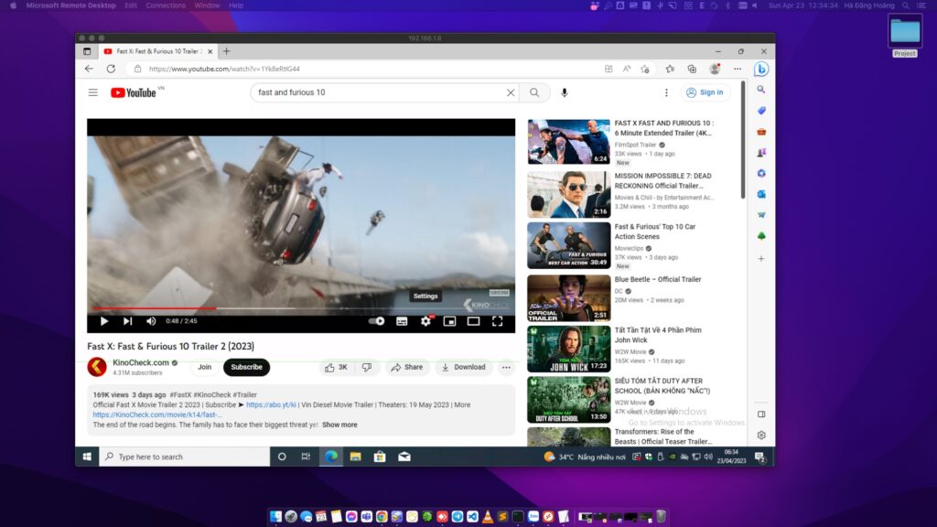Screen dimensions: 937x527
Task: Open the abo.yt/ki link
Action: (271, 404)
